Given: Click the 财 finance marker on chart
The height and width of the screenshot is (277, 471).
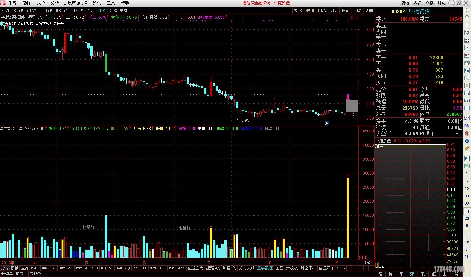Looking at the screenshot, I should 327,123.
